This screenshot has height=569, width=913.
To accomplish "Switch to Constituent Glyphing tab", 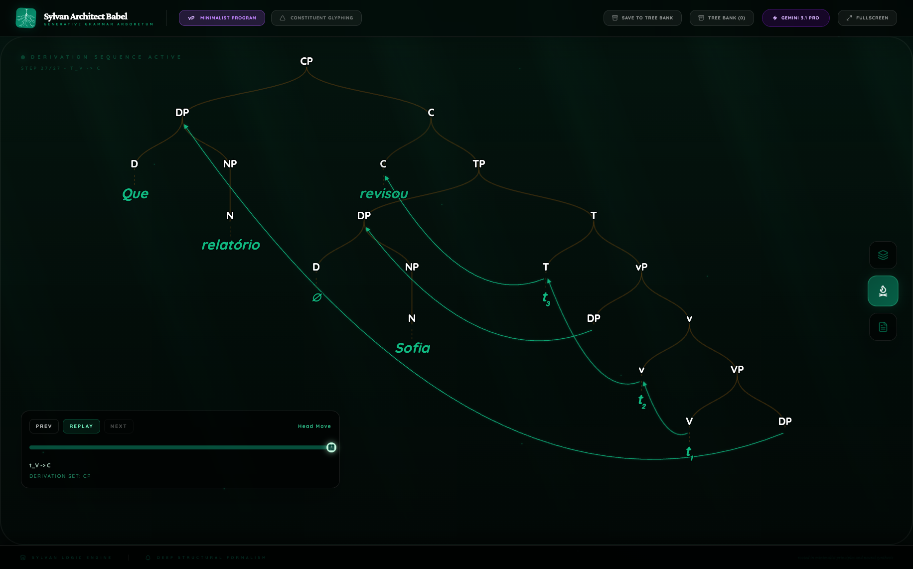I will (316, 18).
